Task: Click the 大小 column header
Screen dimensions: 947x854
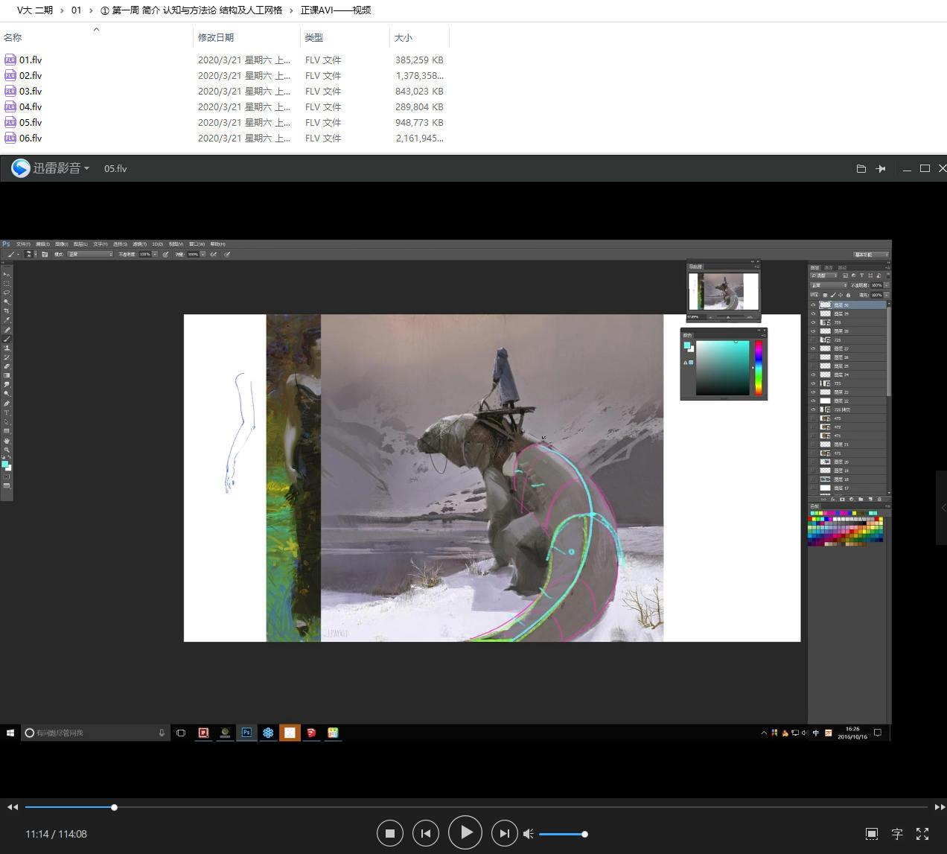Action: click(x=403, y=38)
